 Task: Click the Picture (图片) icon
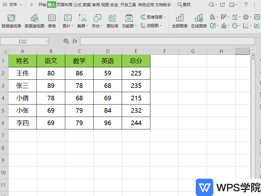point(67,18)
